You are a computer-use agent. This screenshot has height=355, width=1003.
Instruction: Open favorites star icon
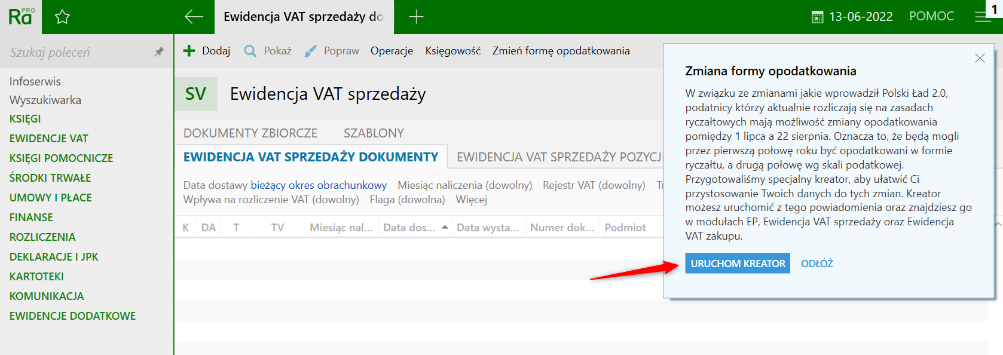(62, 17)
